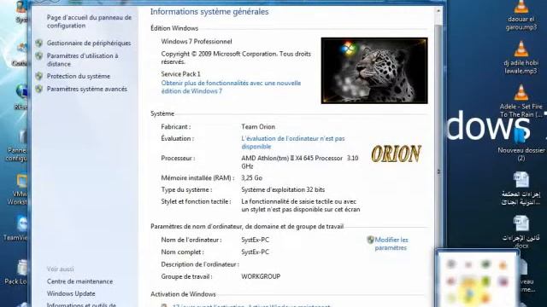
Task: Click Team Orion manufacturer value
Action: click(x=258, y=127)
